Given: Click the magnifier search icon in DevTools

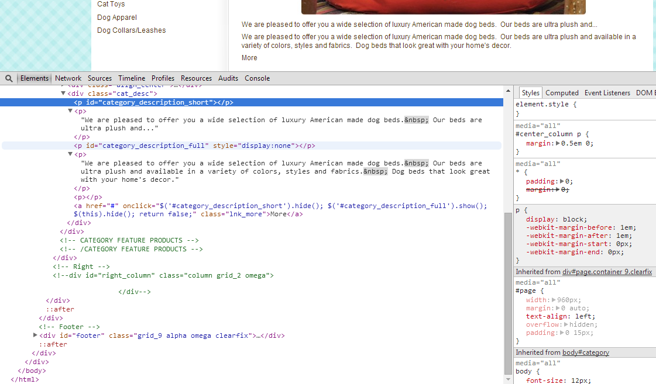Looking at the screenshot, I should 9,78.
